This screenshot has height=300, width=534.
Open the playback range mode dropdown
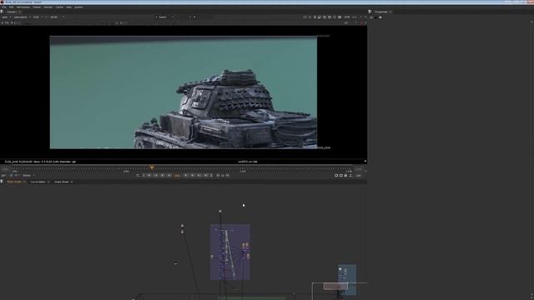[28, 176]
